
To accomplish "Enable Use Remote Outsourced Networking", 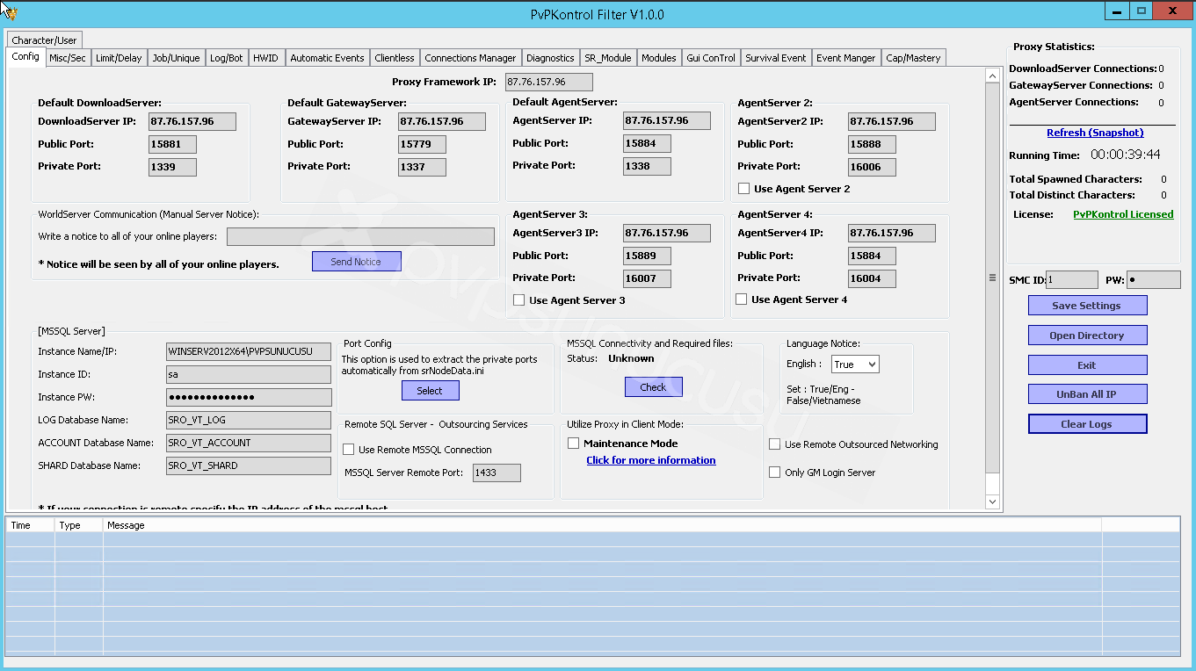I will click(774, 444).
